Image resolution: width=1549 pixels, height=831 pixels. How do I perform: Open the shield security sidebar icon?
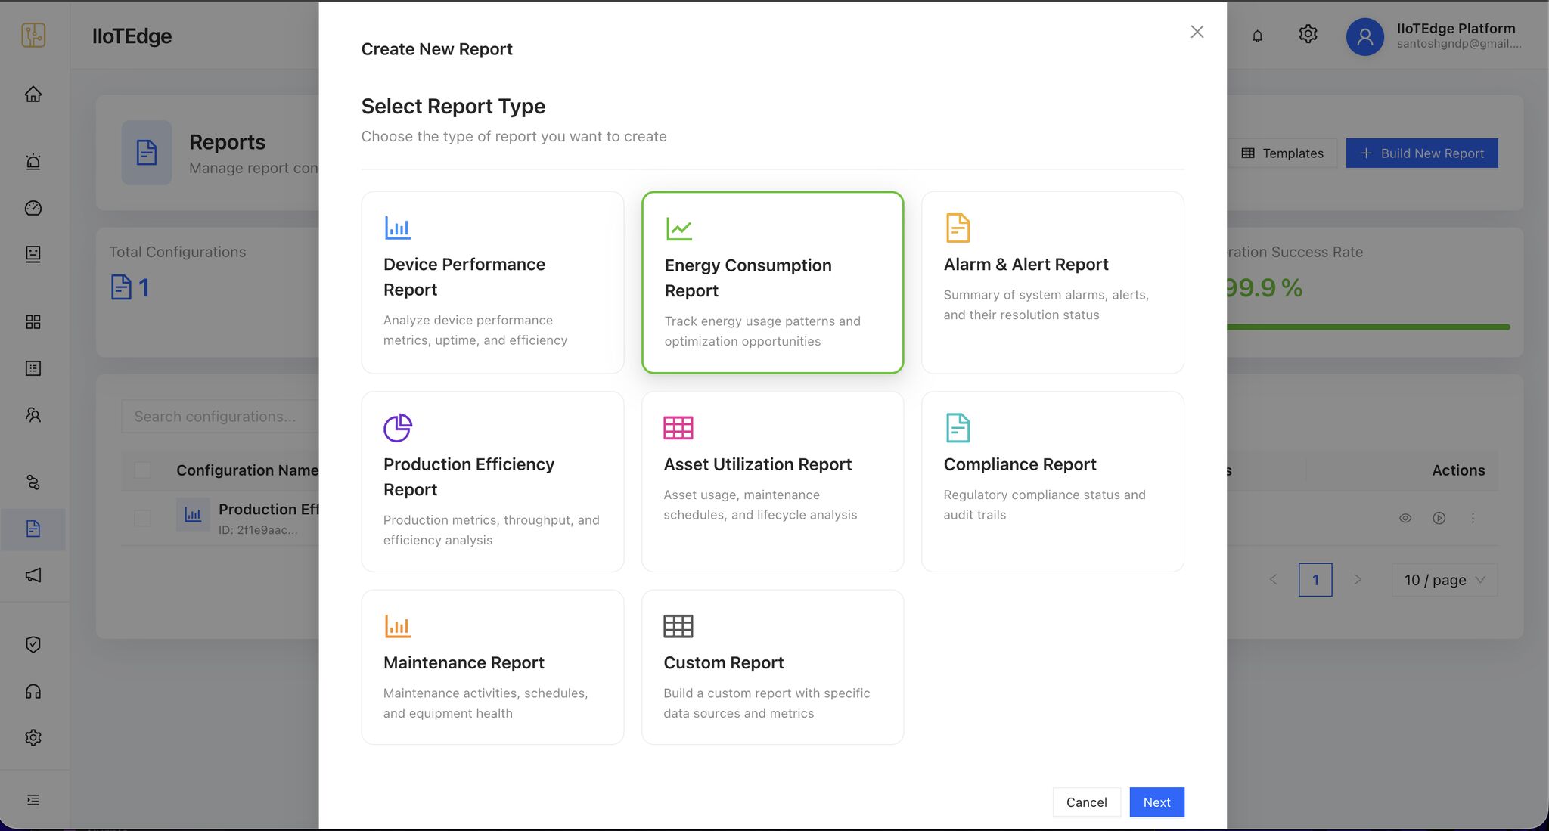pyautogui.click(x=33, y=644)
